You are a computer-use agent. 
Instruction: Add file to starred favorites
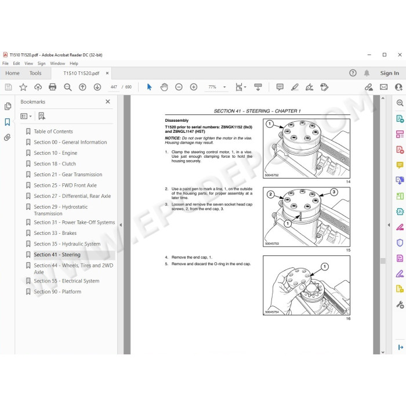23,87
